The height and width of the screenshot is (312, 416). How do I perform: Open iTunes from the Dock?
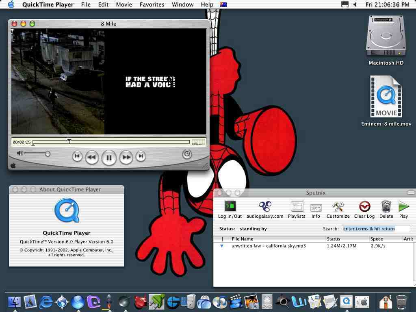click(x=220, y=302)
